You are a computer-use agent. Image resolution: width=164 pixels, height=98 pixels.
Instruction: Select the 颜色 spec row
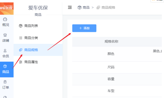point(117,54)
